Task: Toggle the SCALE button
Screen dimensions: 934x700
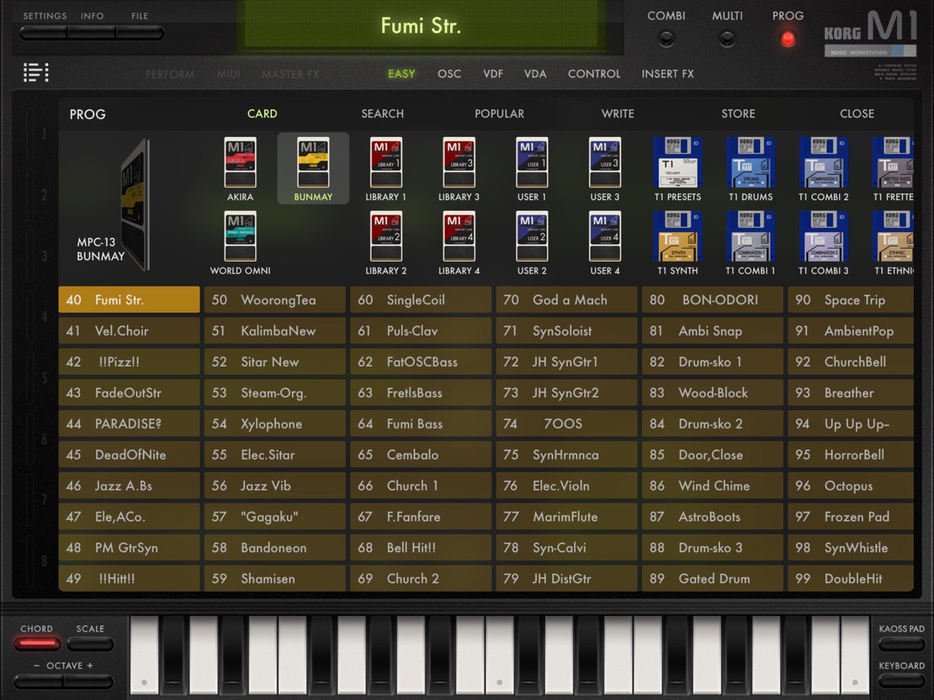Action: (x=90, y=644)
